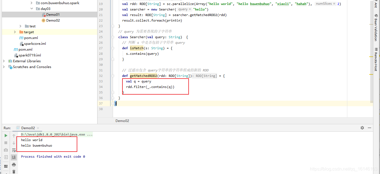Viewport: 380px width, 174px height.
Task: Select Demo01 in the project tree
Action: point(53,14)
